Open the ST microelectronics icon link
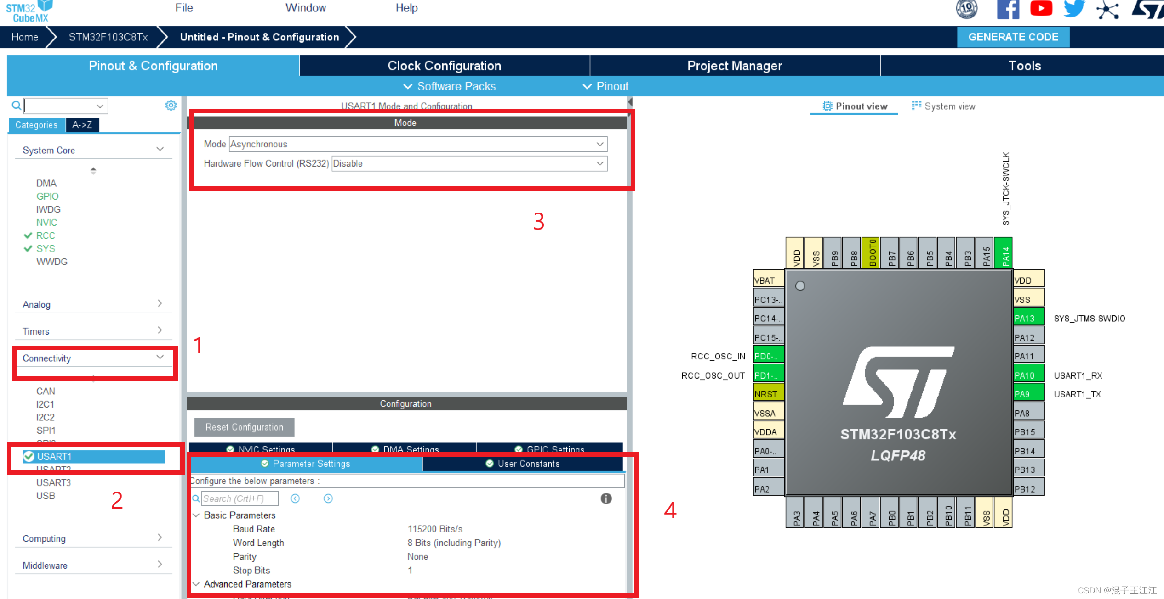Screen dimensions: 1164x599 (1148, 12)
